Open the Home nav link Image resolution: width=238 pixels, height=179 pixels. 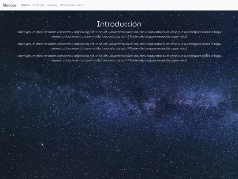pyautogui.click(x=25, y=5)
